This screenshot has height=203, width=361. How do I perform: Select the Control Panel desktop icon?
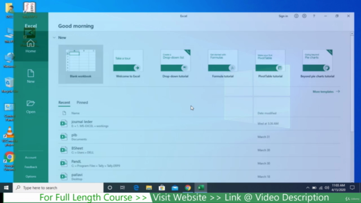[10, 112]
